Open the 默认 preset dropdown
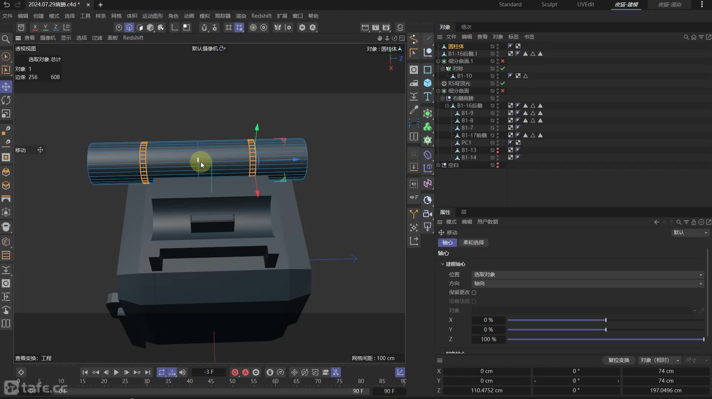712x399 pixels. coord(690,233)
